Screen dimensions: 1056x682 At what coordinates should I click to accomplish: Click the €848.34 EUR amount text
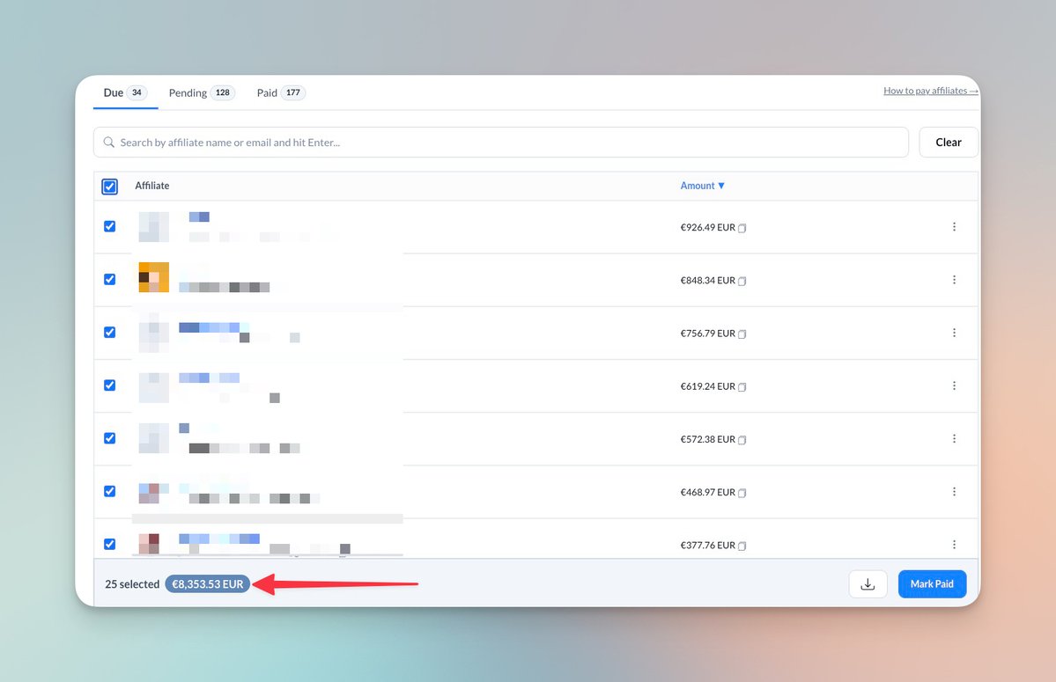tap(708, 281)
